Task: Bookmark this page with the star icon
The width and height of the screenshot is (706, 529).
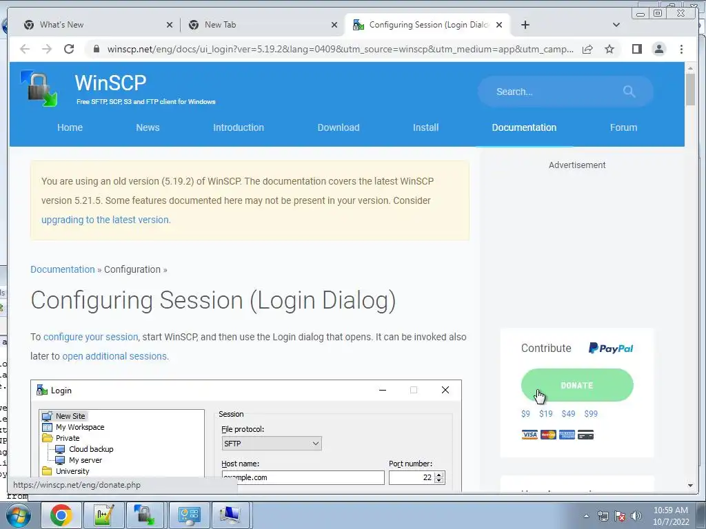Action: [x=609, y=49]
